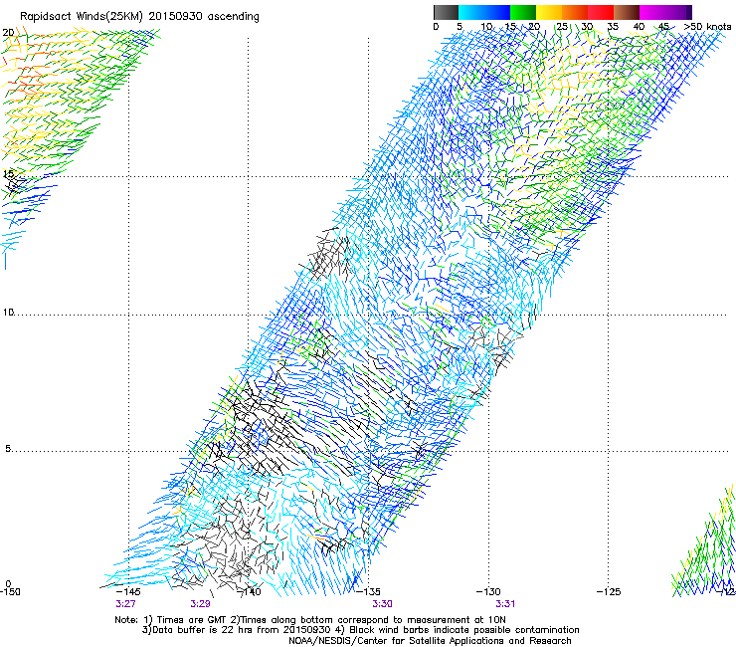The width and height of the screenshot is (736, 647).
Task: Click the 'Times are GMT' note line
Action: [x=309, y=620]
